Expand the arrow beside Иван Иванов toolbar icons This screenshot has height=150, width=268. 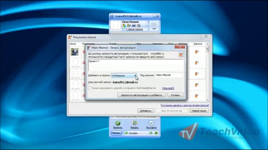147,26
